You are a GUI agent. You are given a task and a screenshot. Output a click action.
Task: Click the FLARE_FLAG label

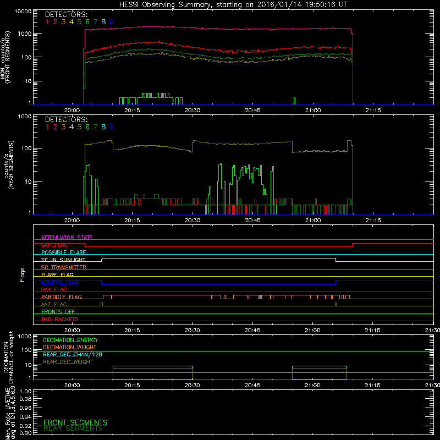click(57, 274)
